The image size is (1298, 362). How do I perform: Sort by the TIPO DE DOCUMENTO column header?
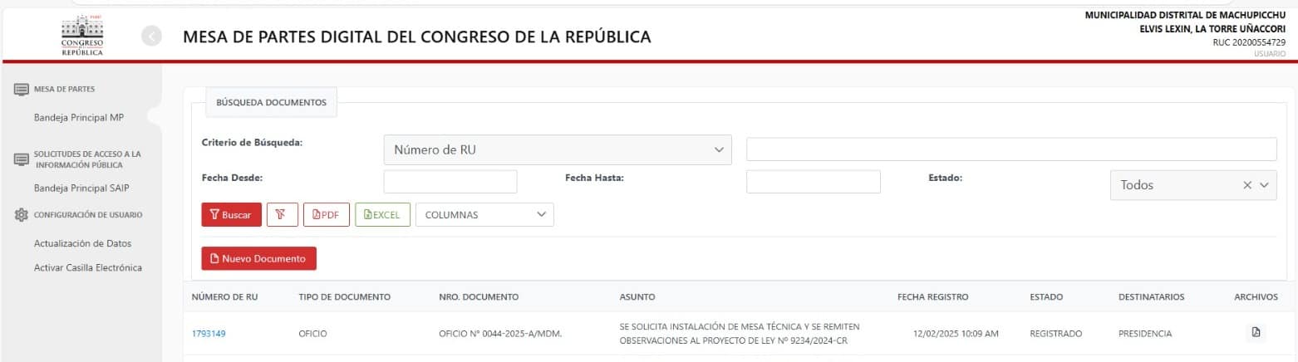345,296
